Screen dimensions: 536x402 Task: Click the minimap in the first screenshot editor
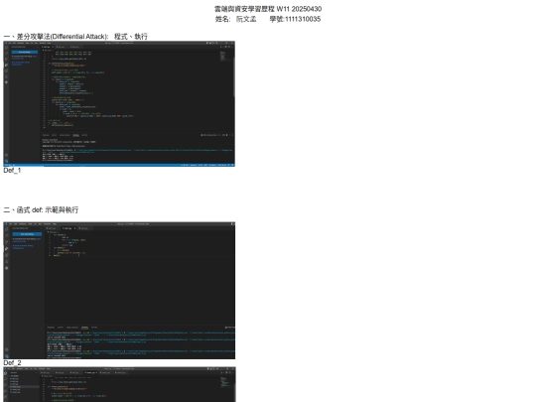pyautogui.click(x=223, y=57)
